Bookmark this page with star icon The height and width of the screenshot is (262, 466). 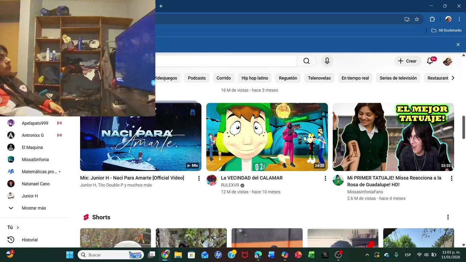(417, 19)
